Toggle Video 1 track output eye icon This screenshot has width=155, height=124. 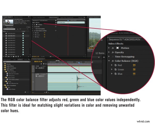point(36,66)
